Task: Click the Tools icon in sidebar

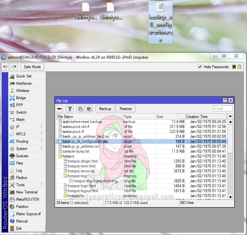Action: (x=12, y=185)
